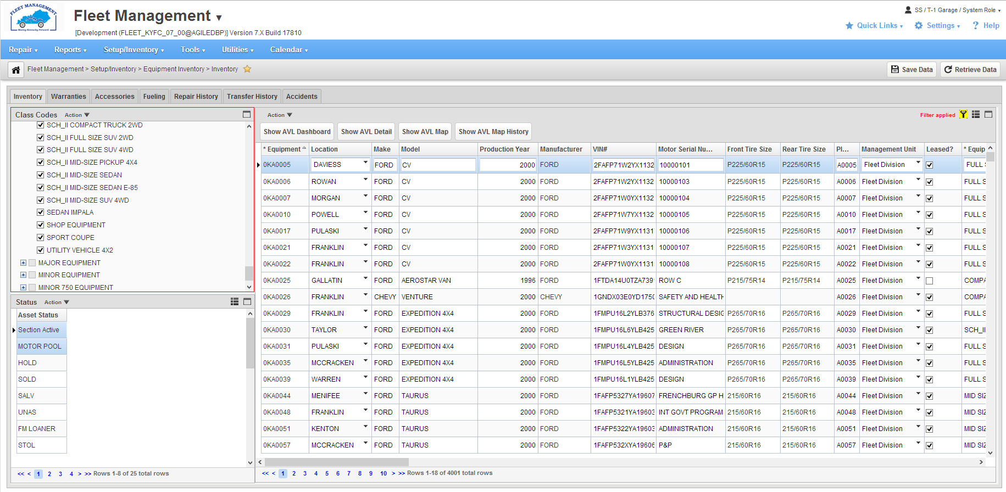1006x492 pixels.
Task: Click the Model field for 0KA0005
Action: point(438,165)
